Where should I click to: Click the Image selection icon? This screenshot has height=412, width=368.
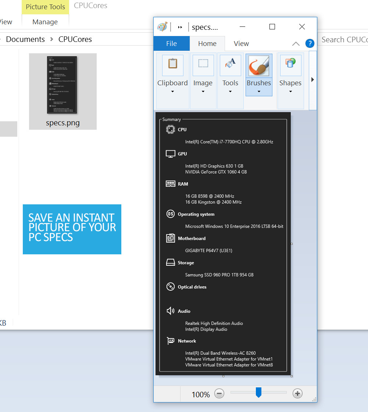pos(203,65)
